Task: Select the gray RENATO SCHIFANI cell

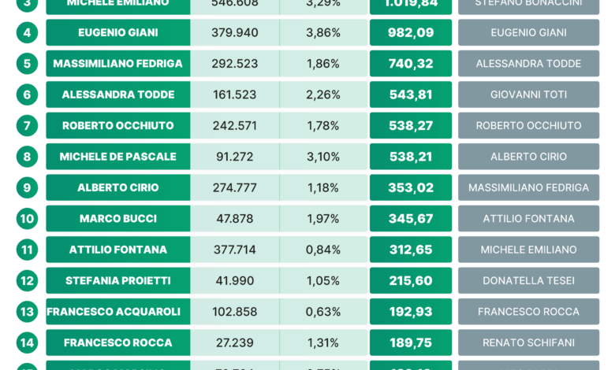Action: (x=529, y=342)
